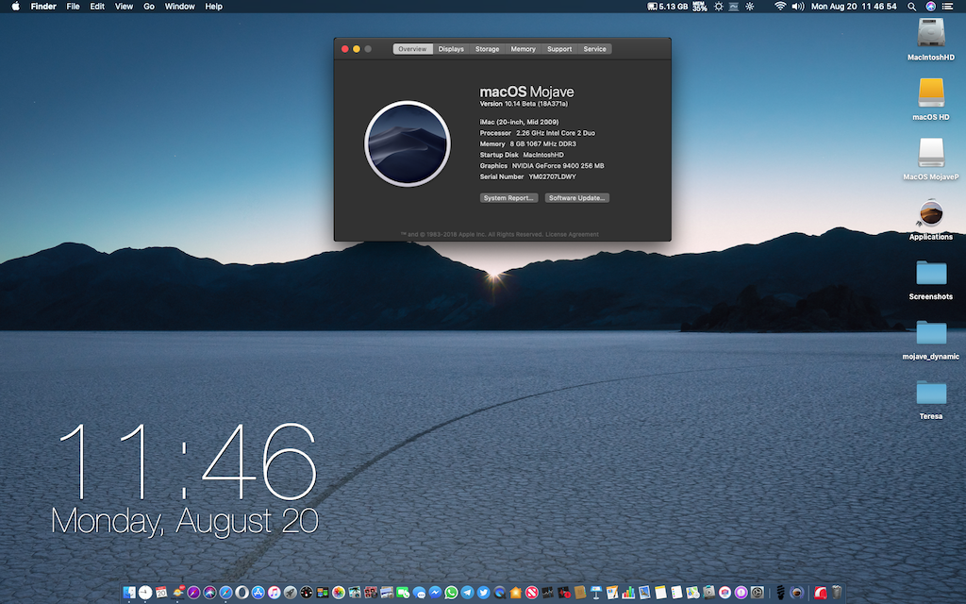Open the Go menu

[x=148, y=7]
